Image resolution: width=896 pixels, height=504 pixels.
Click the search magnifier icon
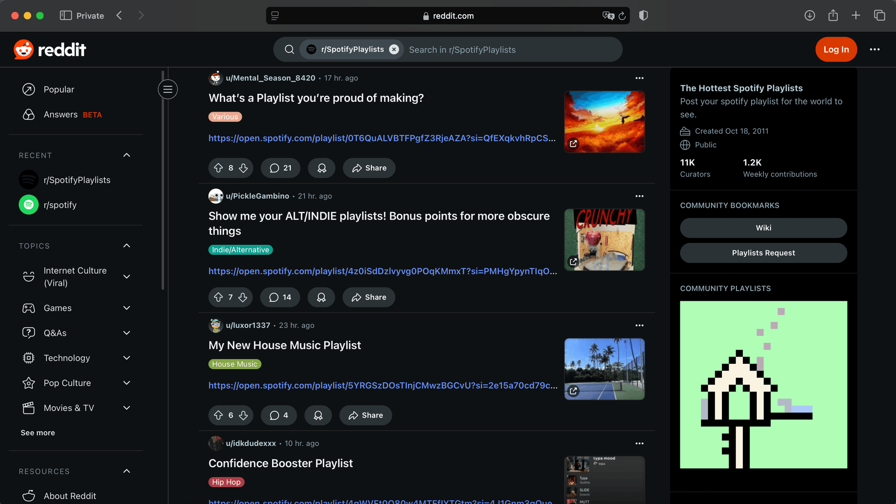click(289, 50)
